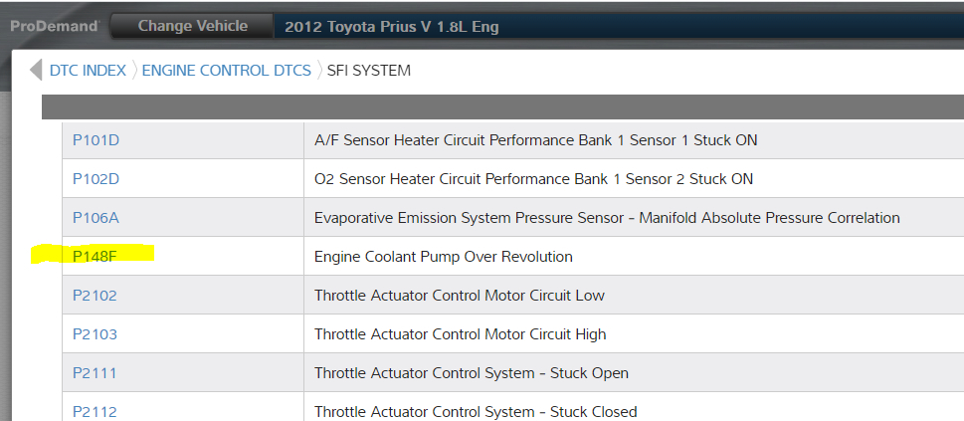Click the back arrow beside DTC INDEX
The image size is (964, 421).
[x=36, y=71]
